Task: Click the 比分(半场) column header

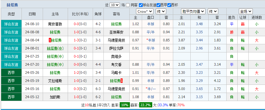Action: tap(80, 14)
